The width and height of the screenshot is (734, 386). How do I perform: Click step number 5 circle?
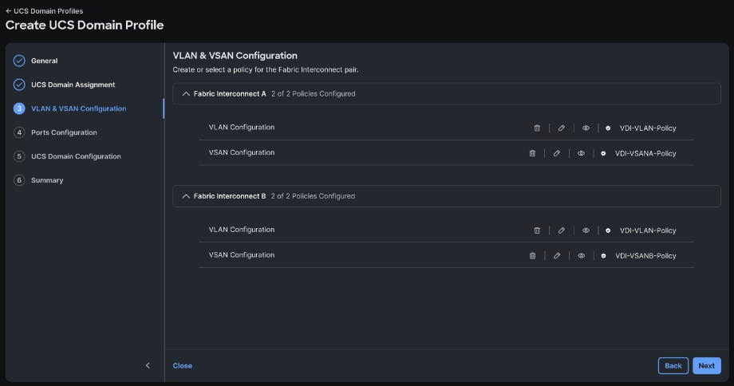[19, 156]
